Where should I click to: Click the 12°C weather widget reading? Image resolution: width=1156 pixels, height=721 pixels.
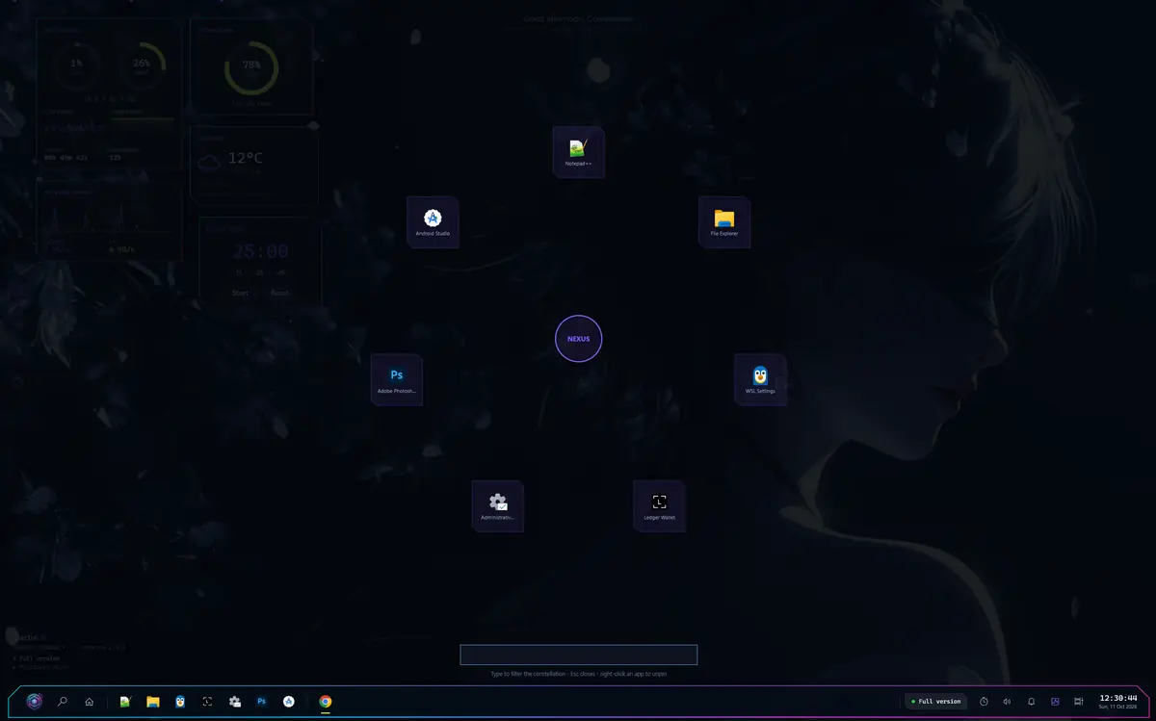pos(245,158)
